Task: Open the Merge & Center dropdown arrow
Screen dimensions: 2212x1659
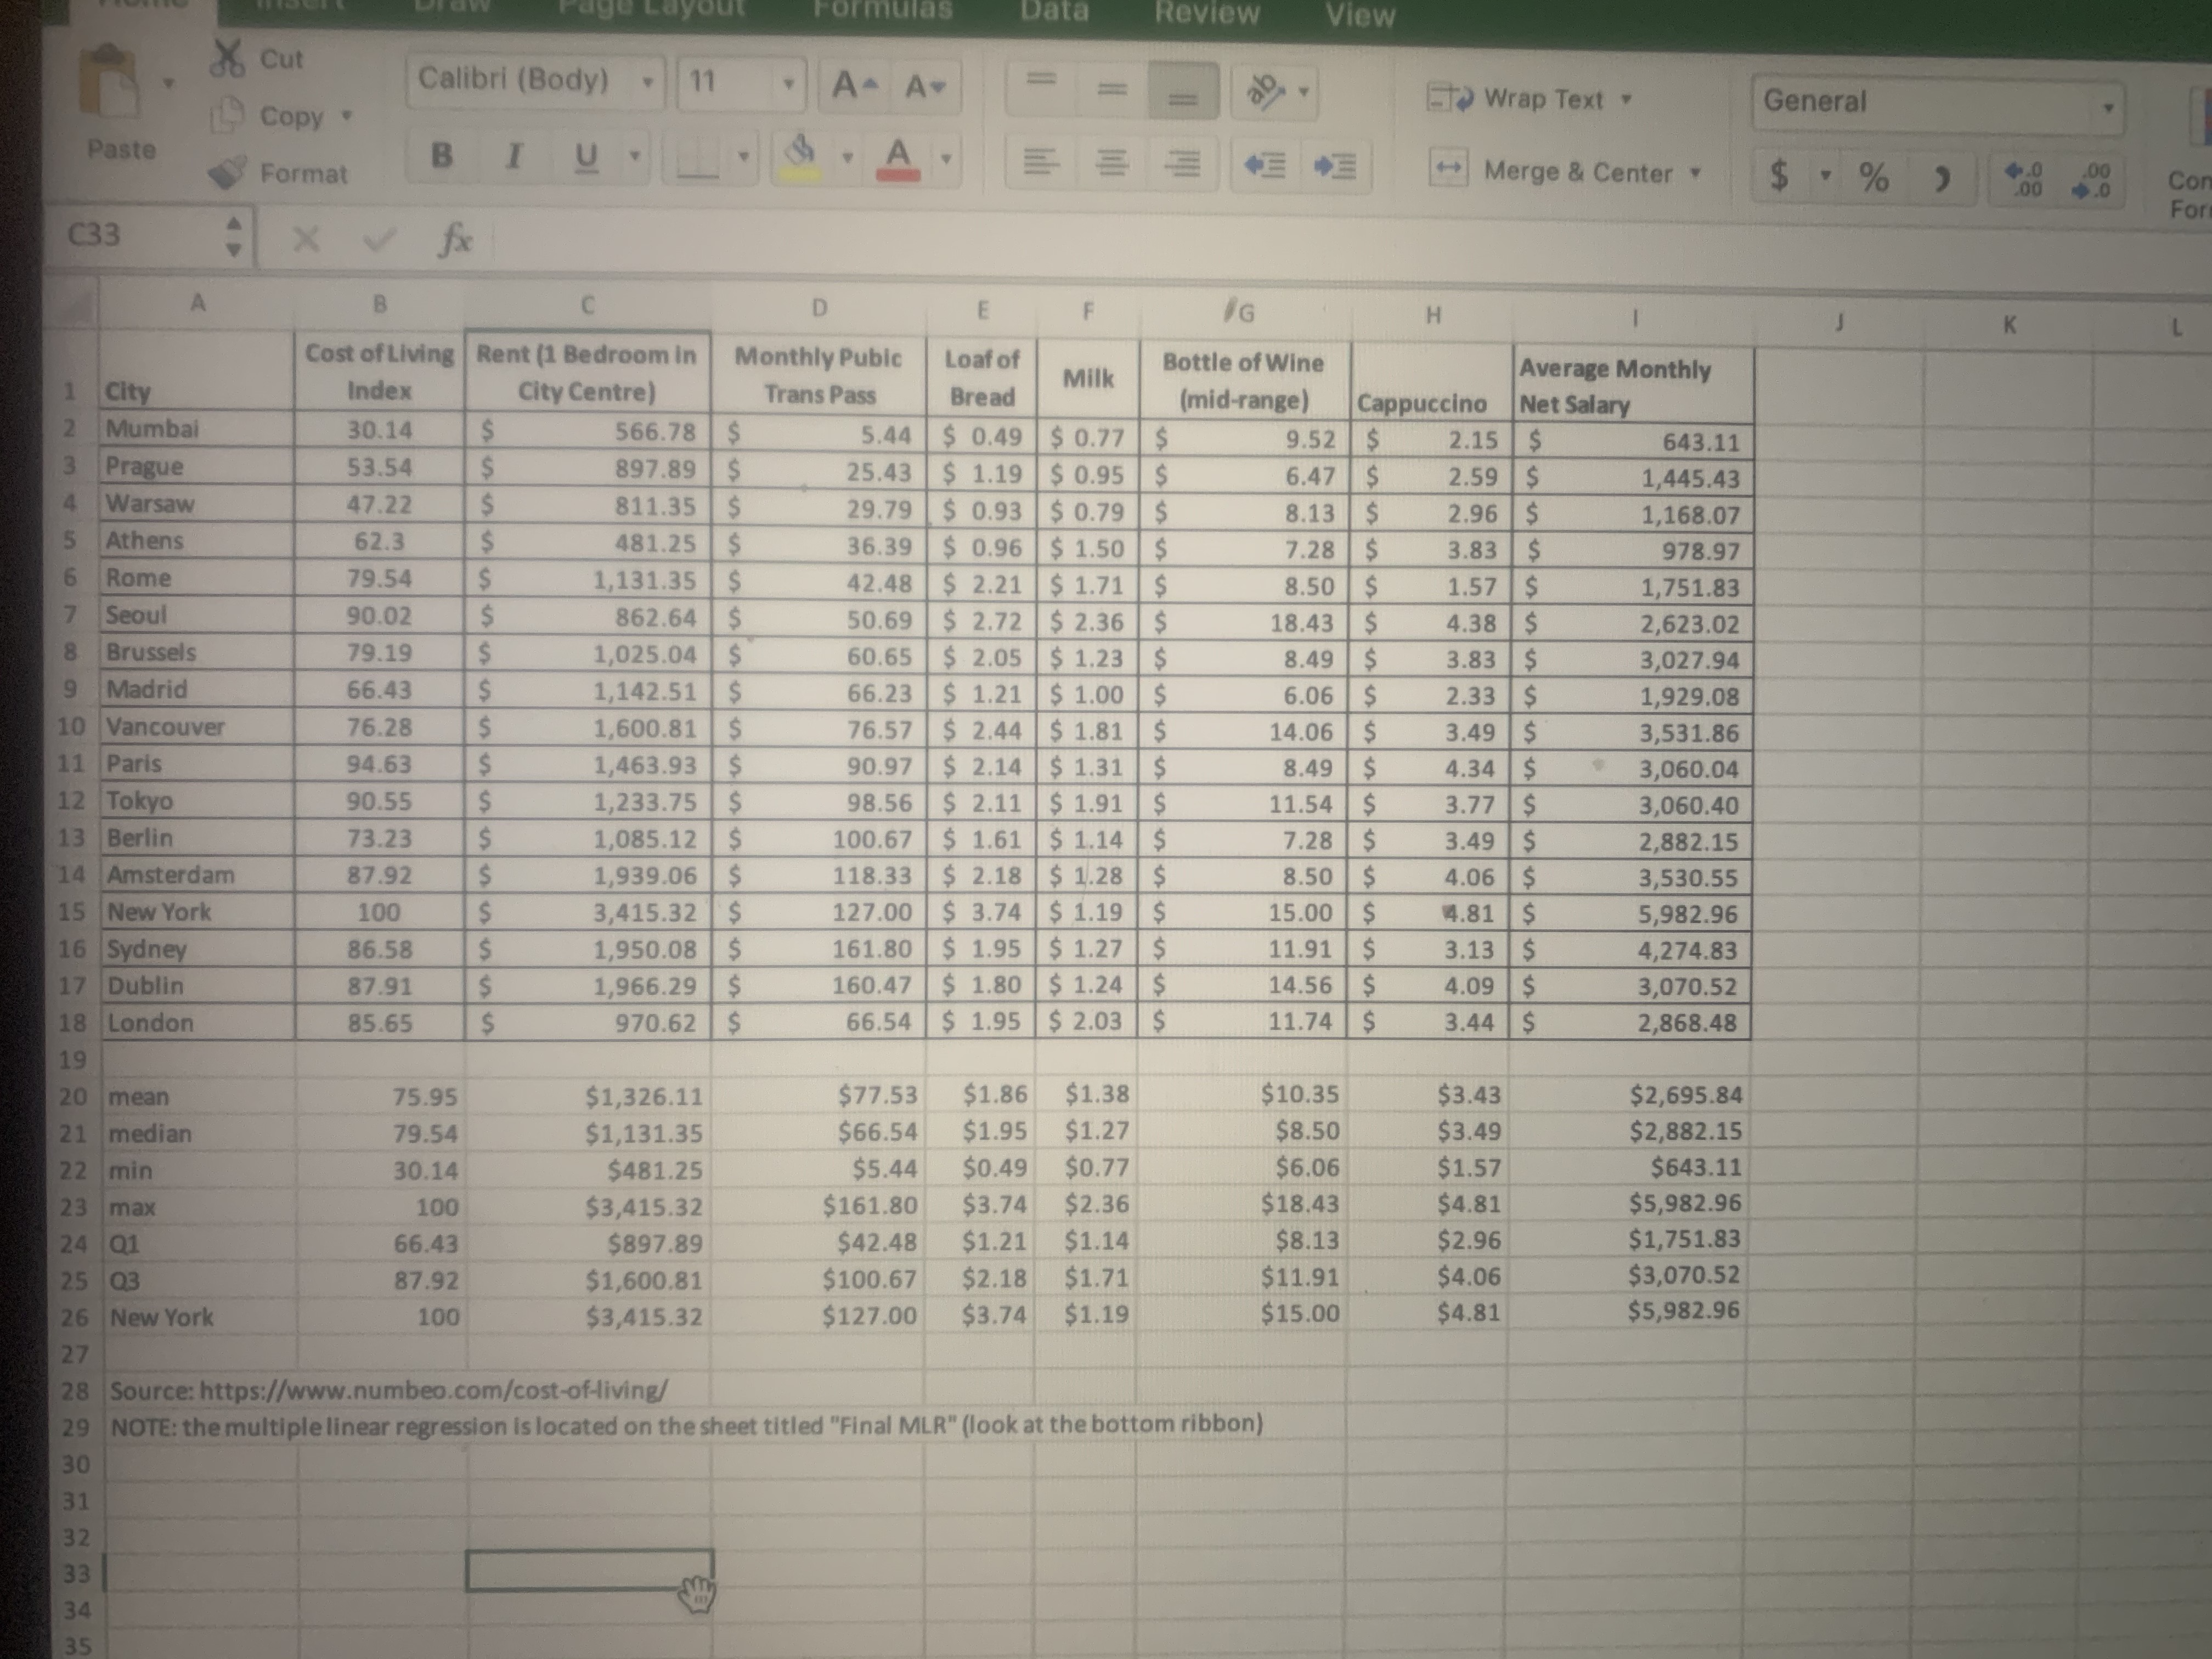Action: (1694, 173)
